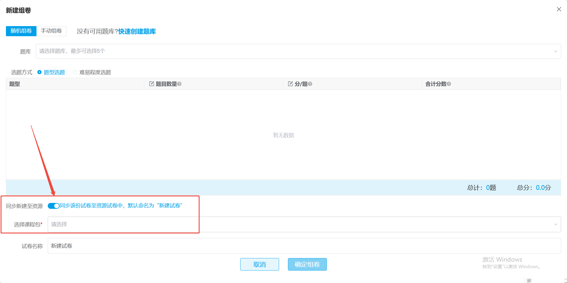The height and width of the screenshot is (283, 567).
Task: Click the 总分 0.0分 summary text
Action: coord(534,187)
